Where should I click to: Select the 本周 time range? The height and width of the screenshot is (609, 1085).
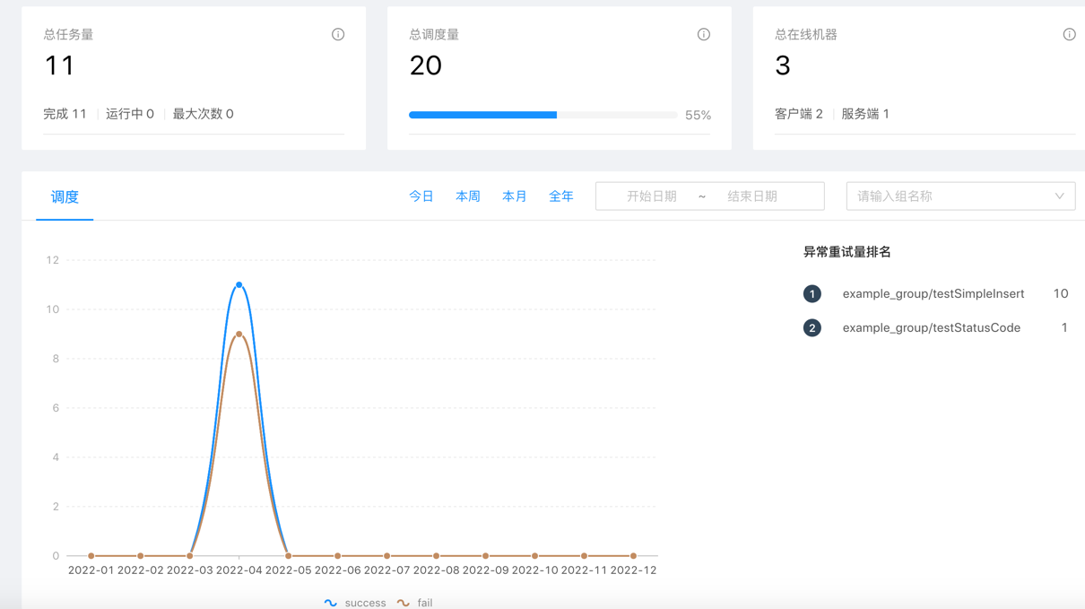468,196
